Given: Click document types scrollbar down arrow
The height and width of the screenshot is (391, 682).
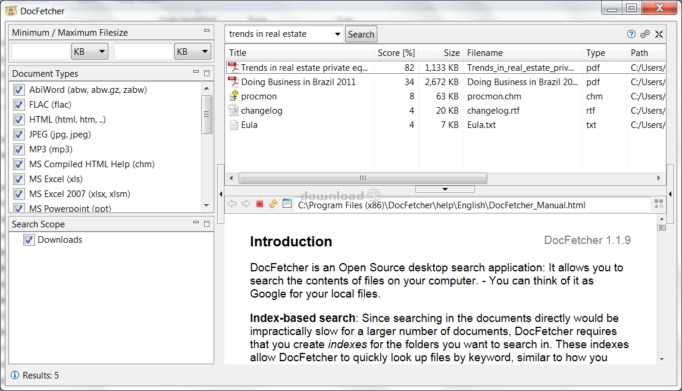Looking at the screenshot, I should [x=207, y=205].
